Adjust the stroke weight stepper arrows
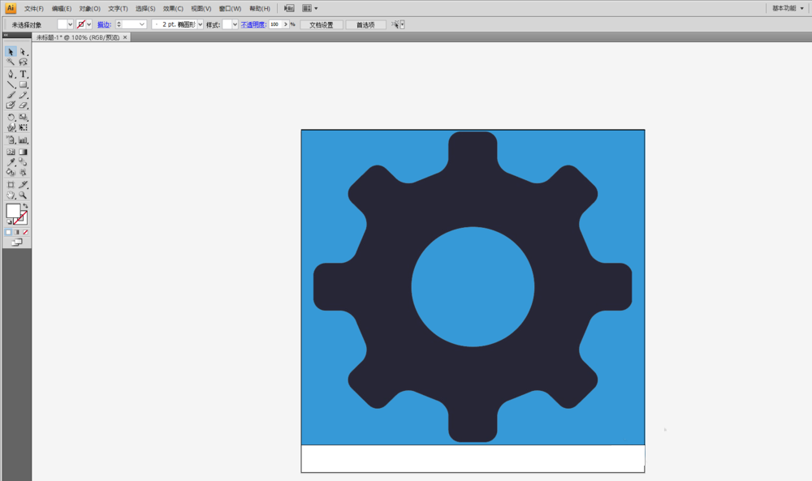This screenshot has width=812, height=481. [x=119, y=24]
